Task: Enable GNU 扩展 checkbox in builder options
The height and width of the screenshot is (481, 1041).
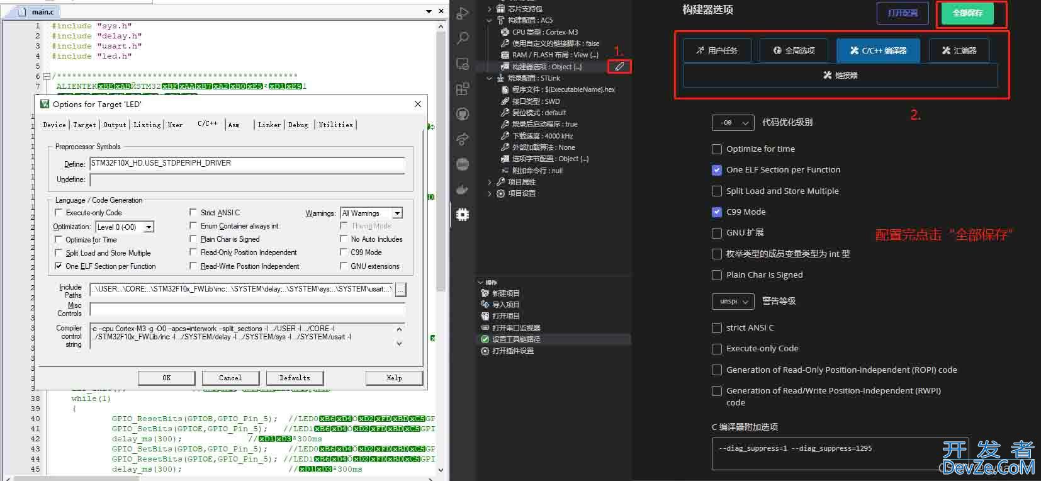Action: point(716,233)
